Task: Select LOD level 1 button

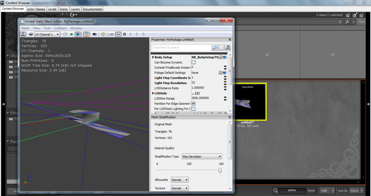Action: [x=130, y=34]
